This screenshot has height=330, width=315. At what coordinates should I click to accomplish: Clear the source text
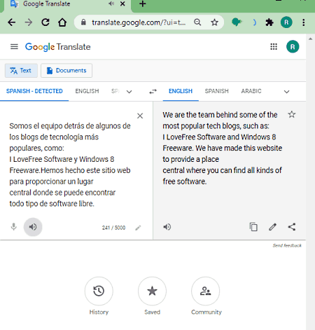point(140,116)
